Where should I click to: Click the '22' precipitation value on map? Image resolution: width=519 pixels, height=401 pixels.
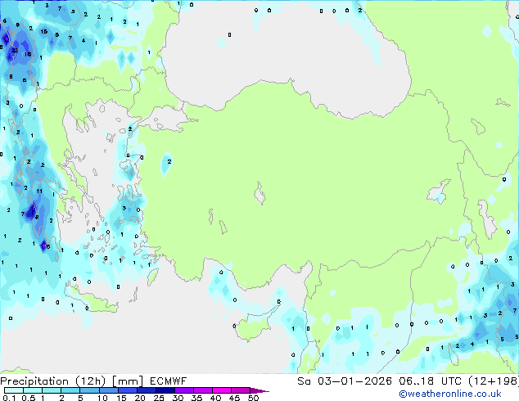tap(15, 50)
